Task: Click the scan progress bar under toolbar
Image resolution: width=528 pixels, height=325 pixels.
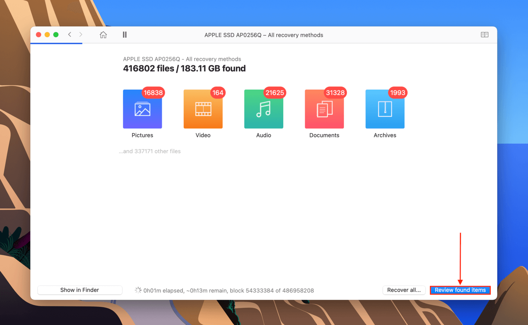Action: click(x=56, y=43)
